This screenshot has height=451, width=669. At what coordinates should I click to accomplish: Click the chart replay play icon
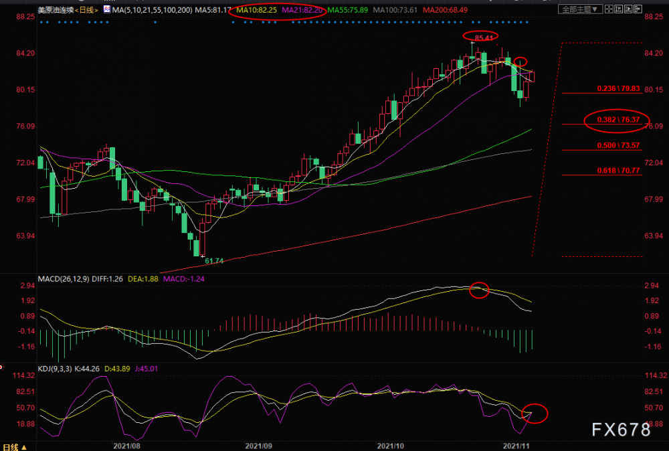(x=628, y=9)
